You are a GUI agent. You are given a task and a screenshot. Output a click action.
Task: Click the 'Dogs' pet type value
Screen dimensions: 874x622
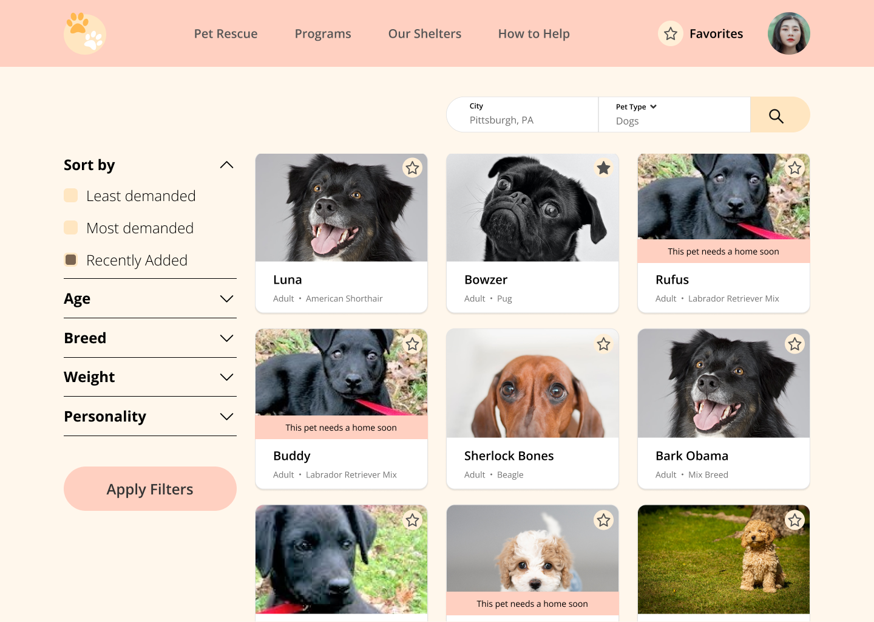pyautogui.click(x=628, y=121)
